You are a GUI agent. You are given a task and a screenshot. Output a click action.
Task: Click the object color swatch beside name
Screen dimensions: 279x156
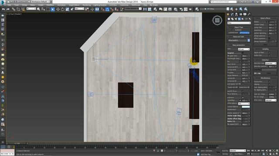pyautogui.click(x=249, y=40)
